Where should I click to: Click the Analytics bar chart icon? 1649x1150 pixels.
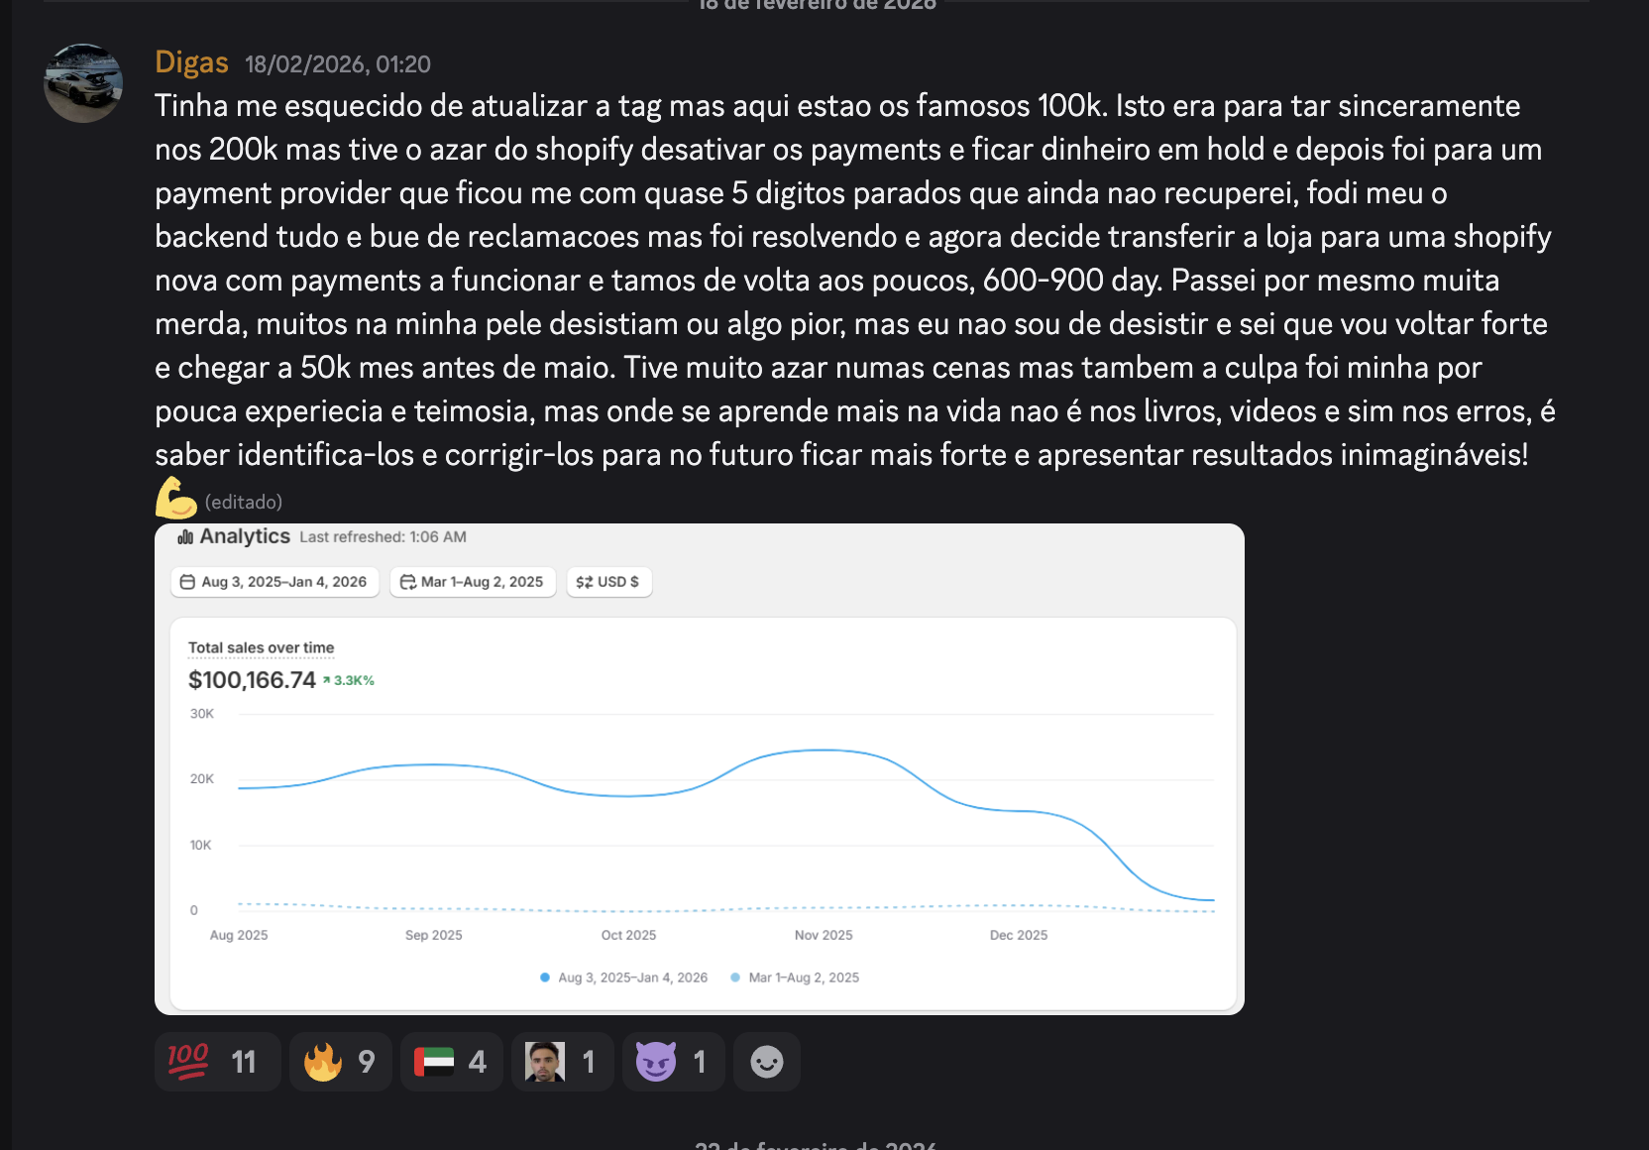coord(185,537)
